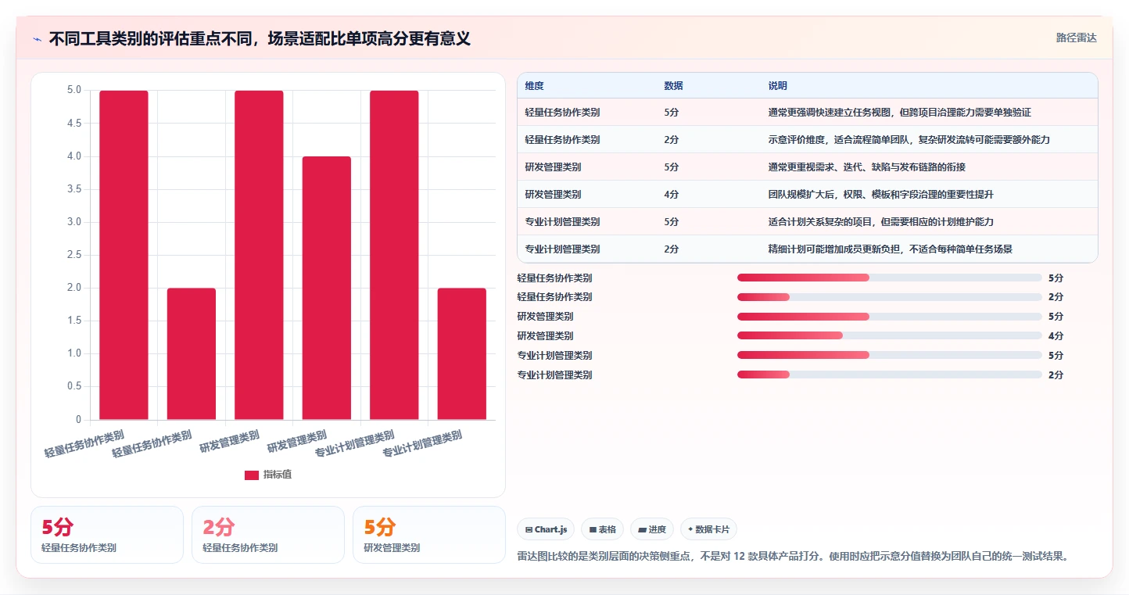Click the 专业计划管理类别 5分 progress bar
The height and width of the screenshot is (595, 1129).
coord(890,355)
